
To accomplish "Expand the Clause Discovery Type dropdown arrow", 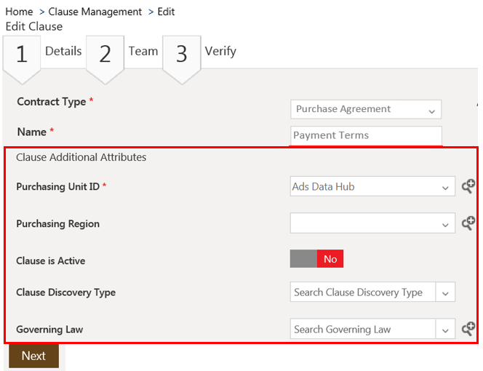I will pos(445,292).
